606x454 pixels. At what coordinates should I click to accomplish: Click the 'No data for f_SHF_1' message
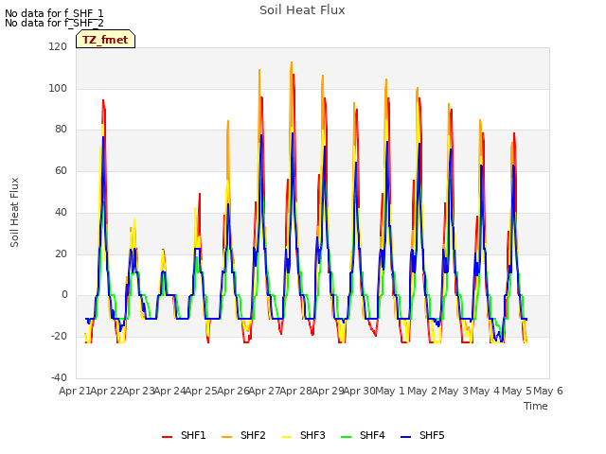click(54, 13)
